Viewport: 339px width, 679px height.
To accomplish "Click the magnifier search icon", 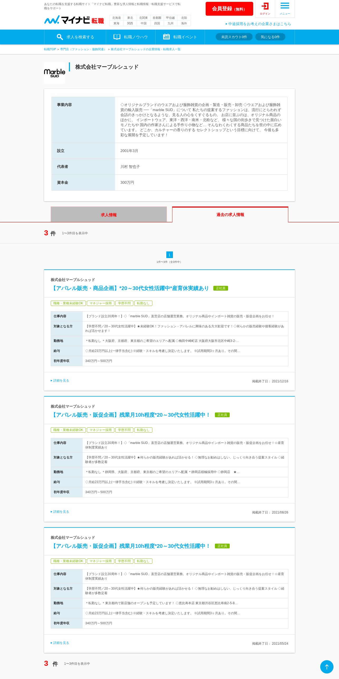I will pyautogui.click(x=60, y=37).
